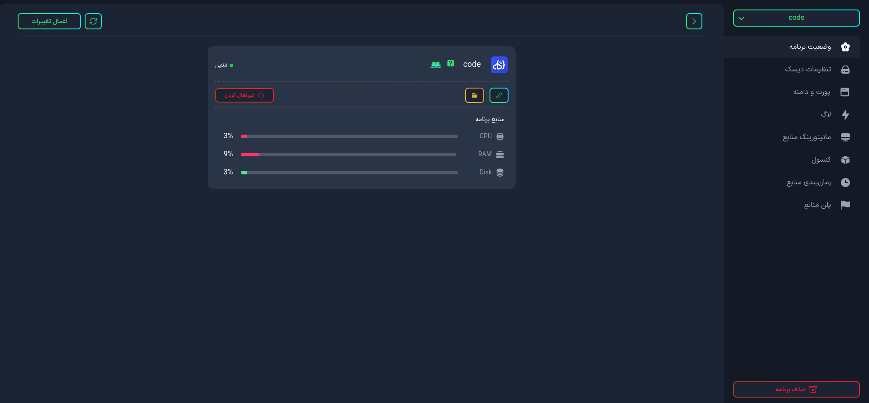The height and width of the screenshot is (403, 869).
Task: Click the 3% value in the Disk row
Action: pos(228,172)
